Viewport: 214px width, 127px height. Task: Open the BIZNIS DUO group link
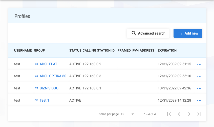[49, 88]
